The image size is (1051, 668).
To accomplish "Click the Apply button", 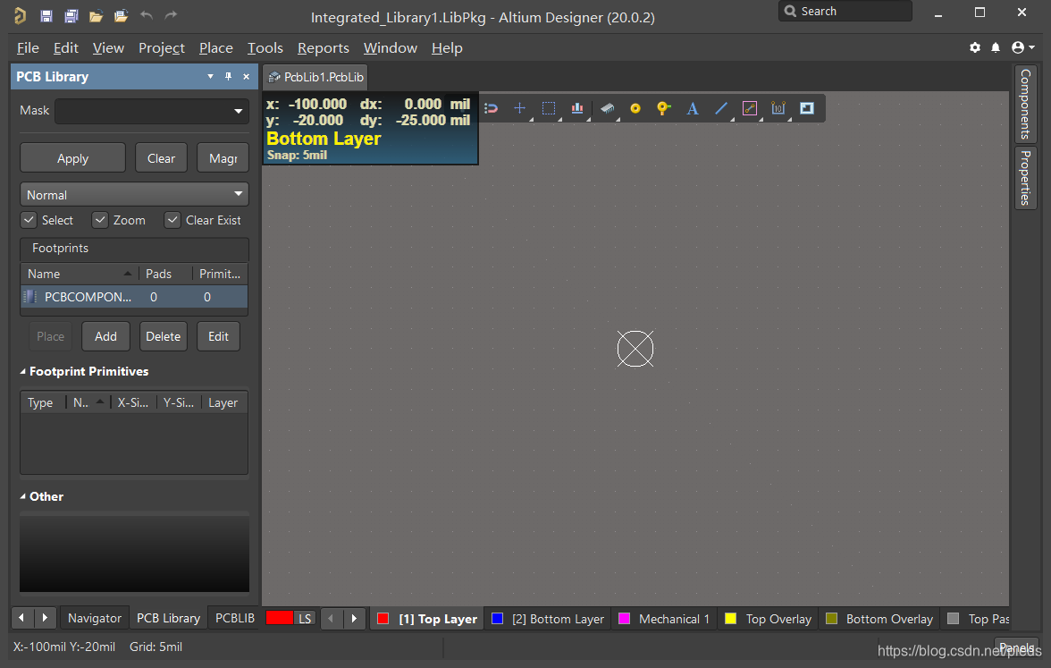I will [72, 158].
